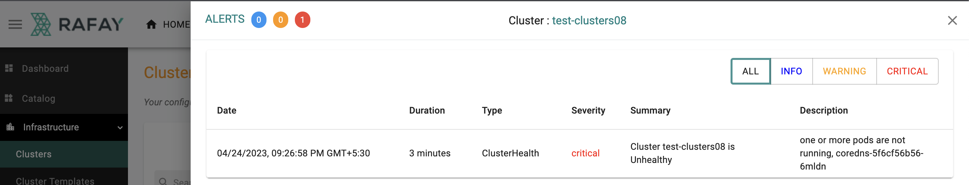Click the red critical alerts count badge
The image size is (969, 185).
[x=302, y=20]
